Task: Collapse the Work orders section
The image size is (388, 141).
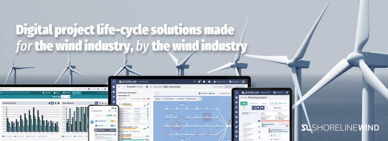Action: coord(122,127)
